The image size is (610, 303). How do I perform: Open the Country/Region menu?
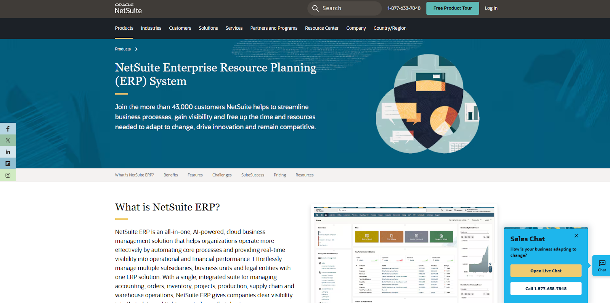pos(390,28)
